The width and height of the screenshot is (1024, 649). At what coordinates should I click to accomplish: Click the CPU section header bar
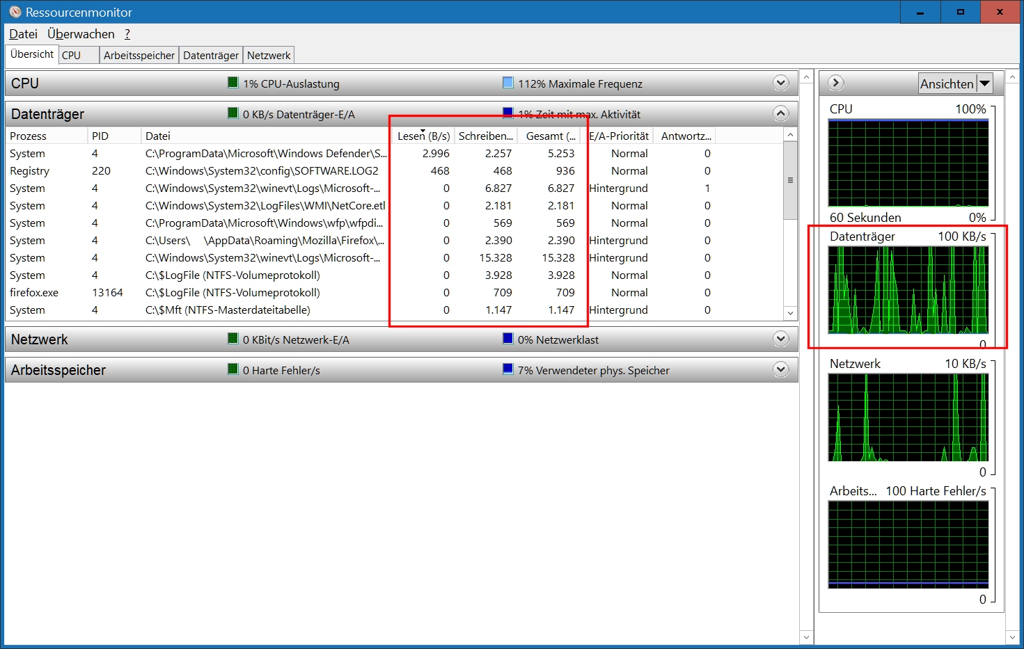tap(401, 83)
